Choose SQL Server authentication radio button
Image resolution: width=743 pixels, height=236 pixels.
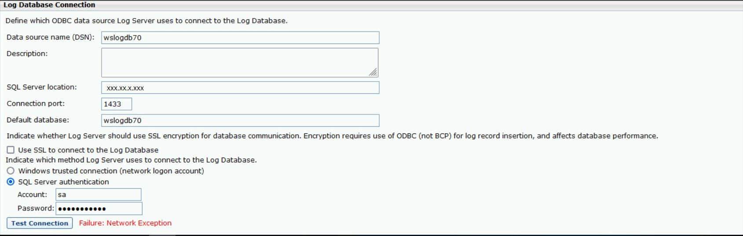11,182
